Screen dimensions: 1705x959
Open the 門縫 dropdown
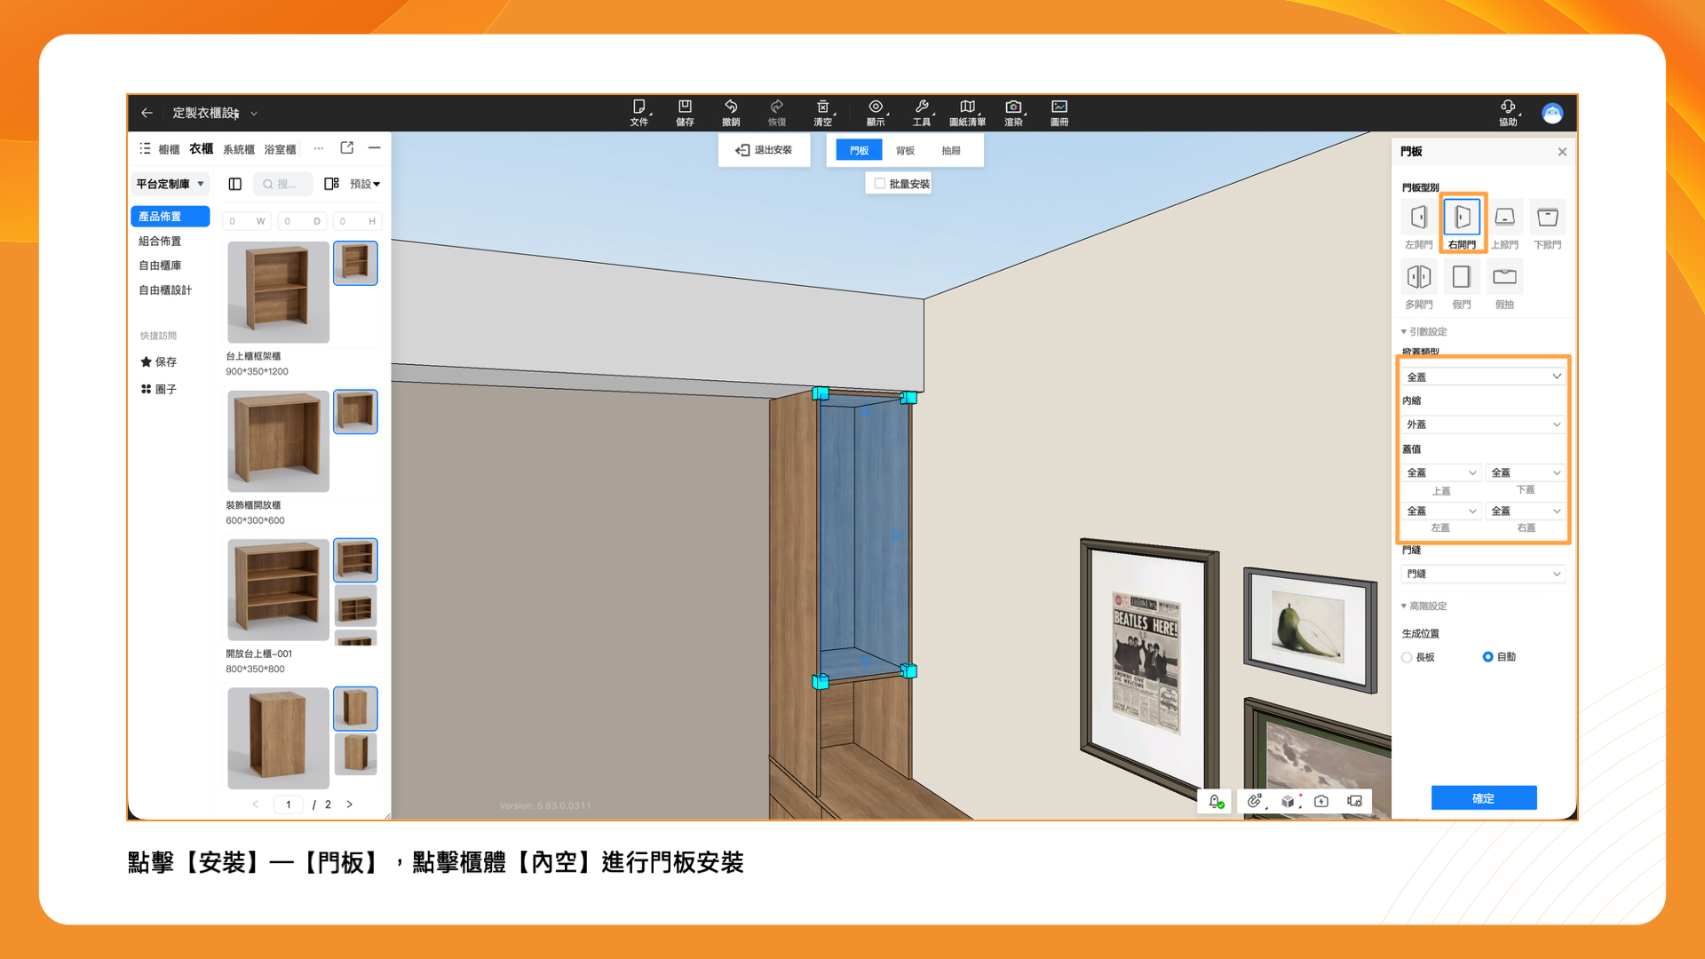[x=1482, y=575]
